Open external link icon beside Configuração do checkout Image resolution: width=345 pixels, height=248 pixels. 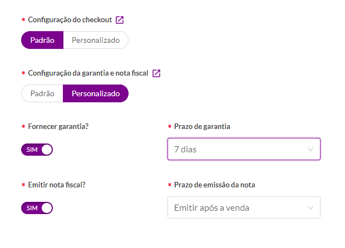pos(120,20)
